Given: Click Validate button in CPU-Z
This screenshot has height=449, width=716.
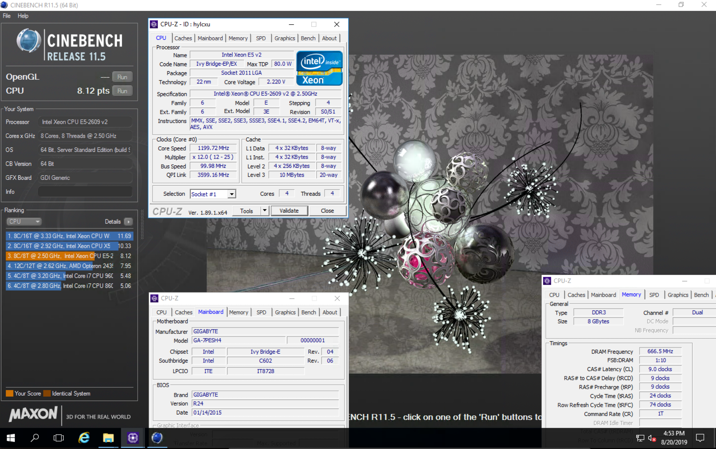Looking at the screenshot, I should tap(289, 211).
